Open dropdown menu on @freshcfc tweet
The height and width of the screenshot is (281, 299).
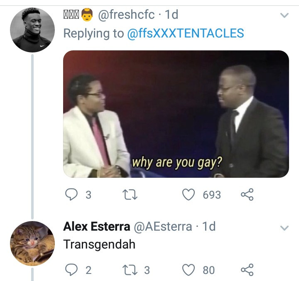pos(284,15)
